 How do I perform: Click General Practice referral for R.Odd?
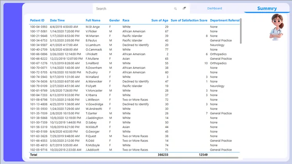tap(221, 141)
